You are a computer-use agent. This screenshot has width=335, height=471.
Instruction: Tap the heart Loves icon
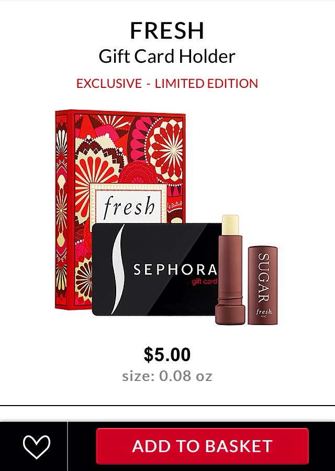click(x=36, y=446)
